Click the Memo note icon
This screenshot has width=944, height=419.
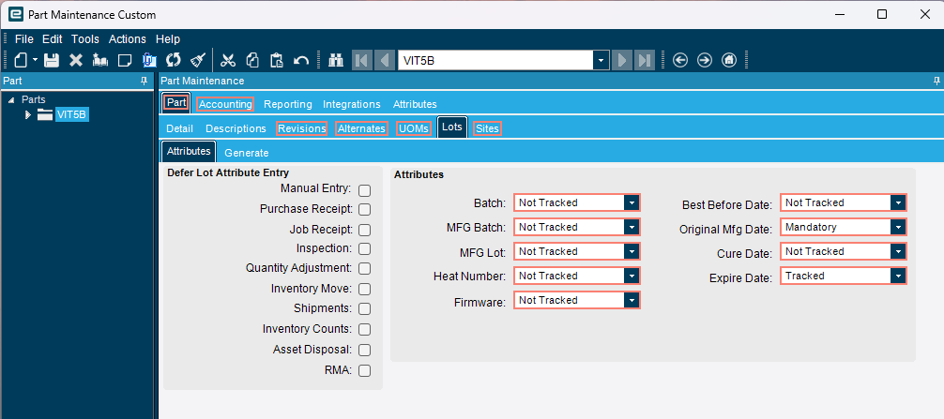coord(125,60)
